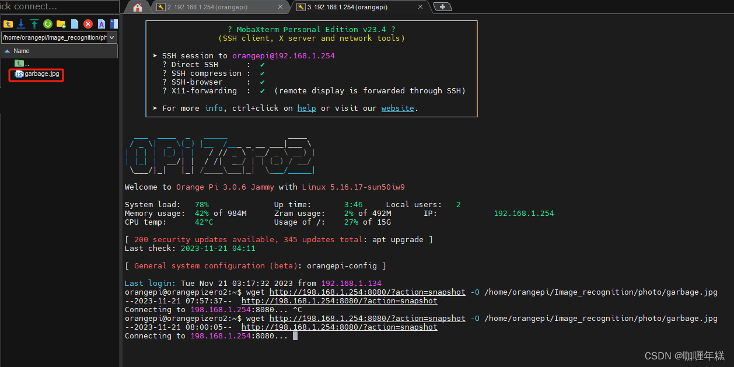Switch to tab 2. 192.168.1.254 (orangepi)

[221, 7]
